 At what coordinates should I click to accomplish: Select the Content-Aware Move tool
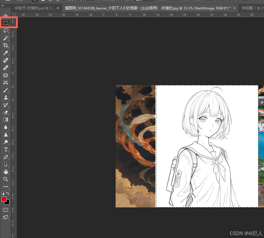pyautogui.click(x=6, y=83)
